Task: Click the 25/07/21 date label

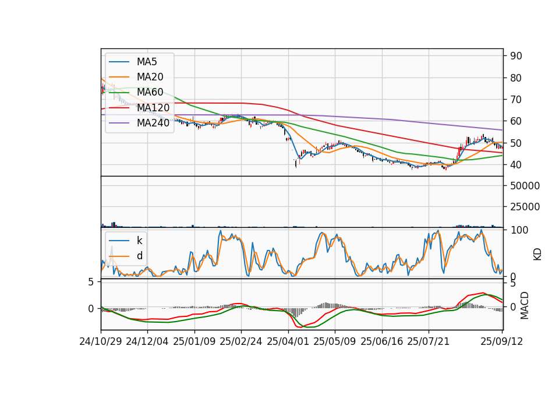Action: pyautogui.click(x=429, y=341)
